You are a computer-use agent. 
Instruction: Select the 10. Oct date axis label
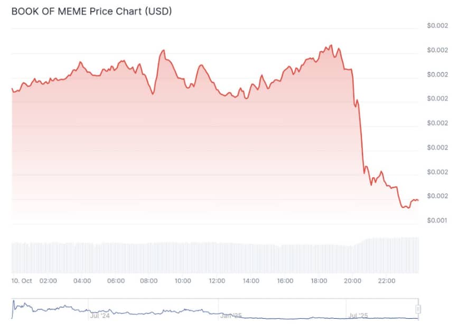(22, 281)
